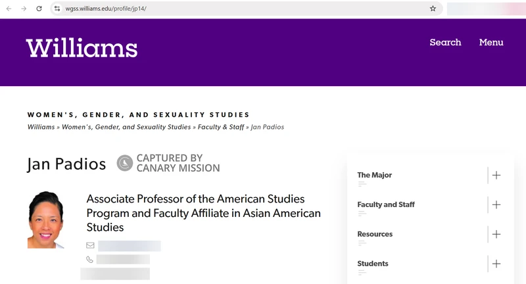Click the envelope email icon
Viewport: 526px width, 284px height.
coord(90,245)
